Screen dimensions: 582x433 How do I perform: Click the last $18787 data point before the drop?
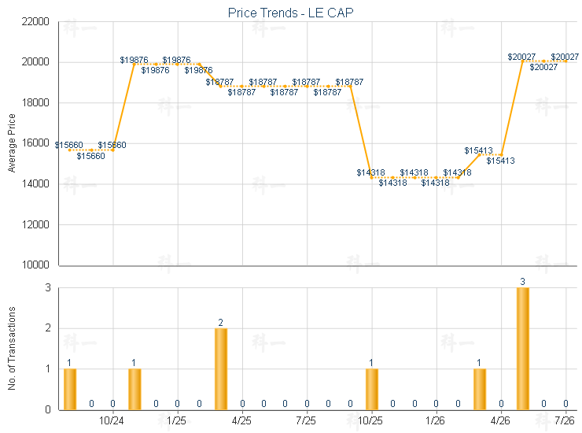point(350,87)
